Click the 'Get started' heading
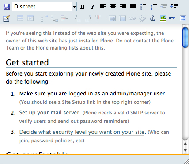 [x=27, y=62]
